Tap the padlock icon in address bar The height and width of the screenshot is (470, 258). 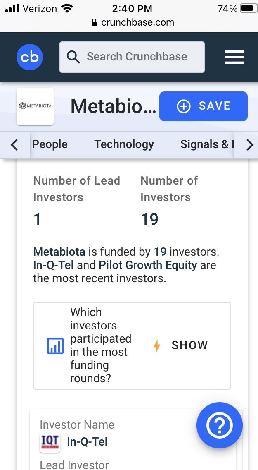95,22
